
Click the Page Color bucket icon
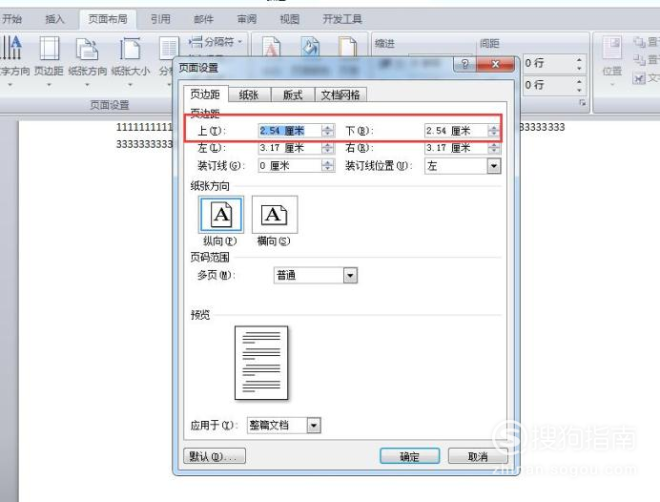(x=310, y=47)
